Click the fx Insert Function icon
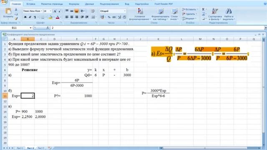This screenshot has width=267, height=150. point(48,27)
